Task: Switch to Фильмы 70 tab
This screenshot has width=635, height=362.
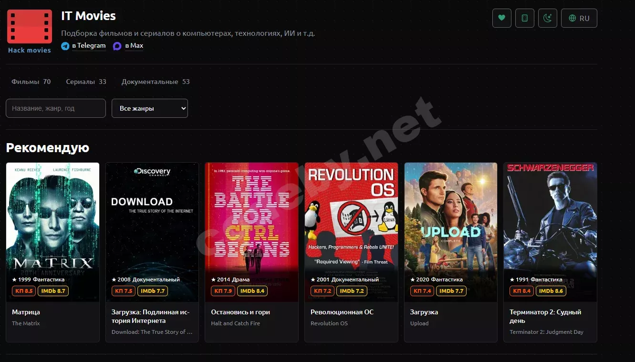Action: click(31, 82)
